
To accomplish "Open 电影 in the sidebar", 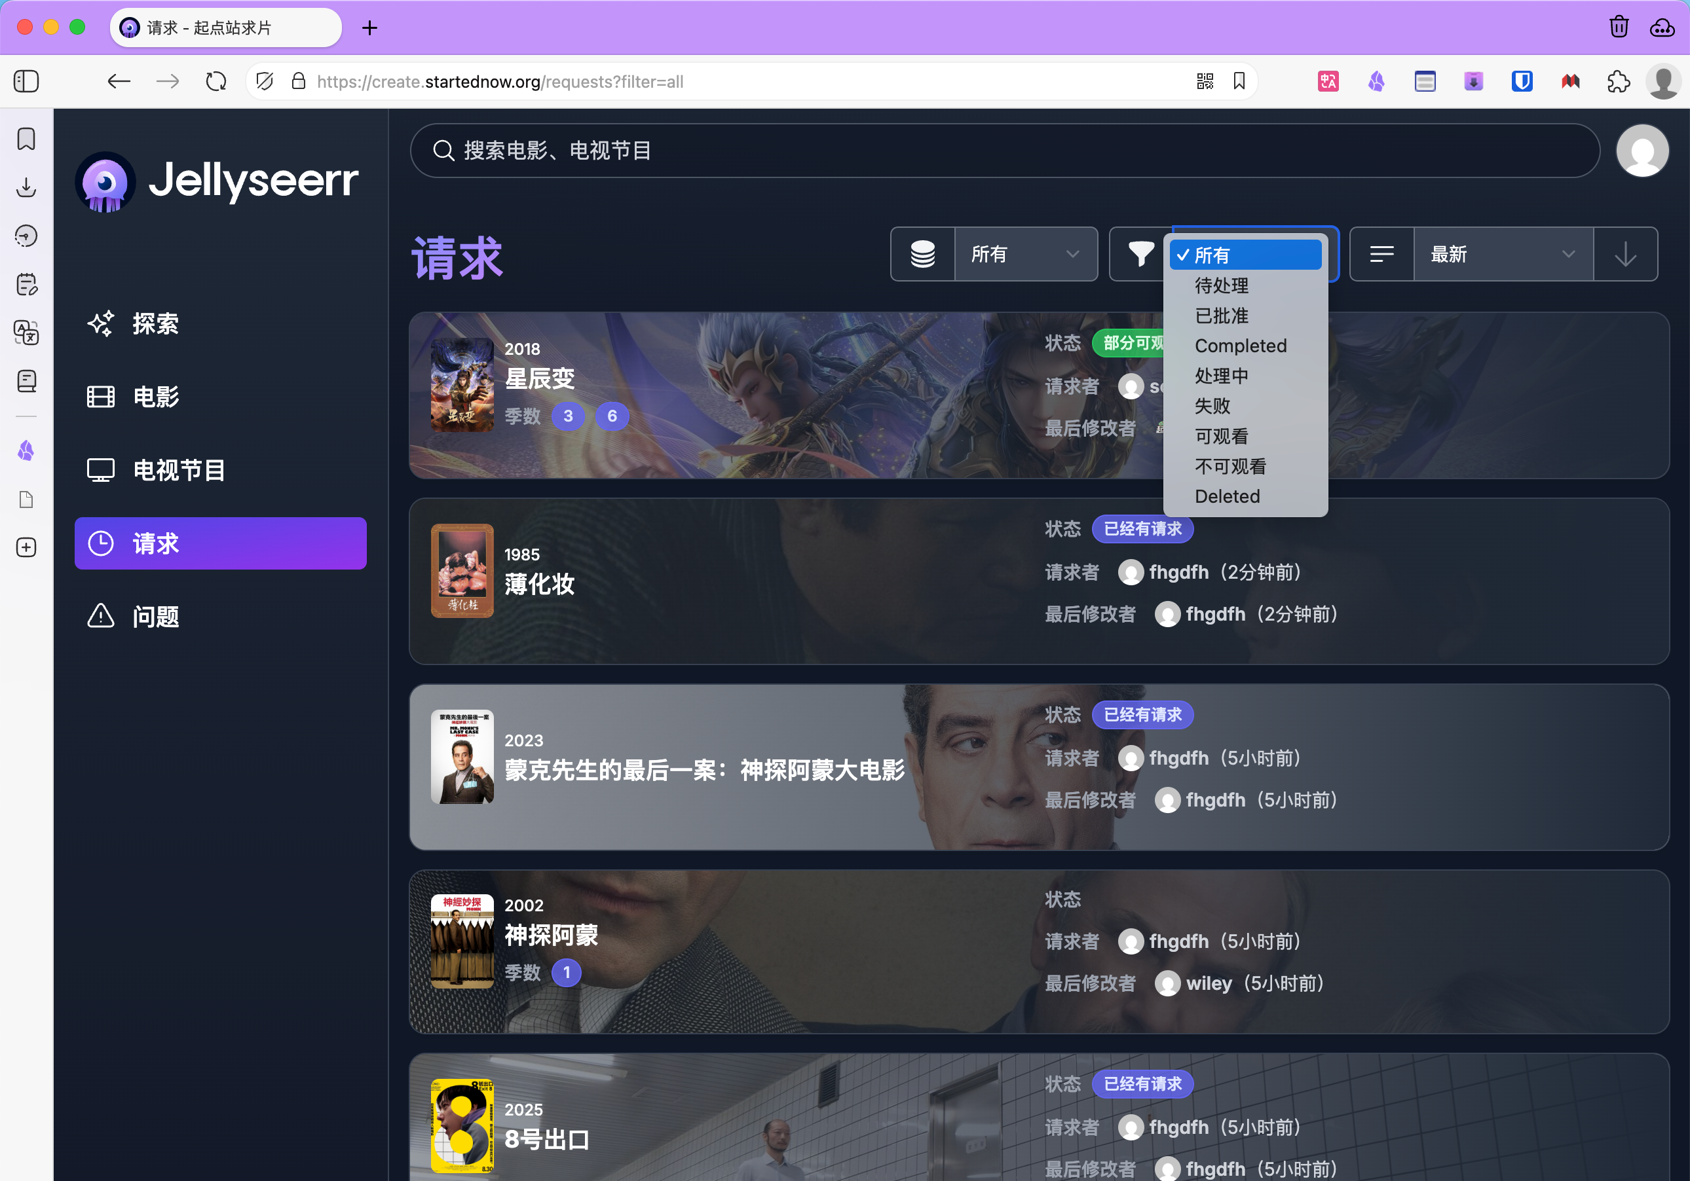I will tap(220, 397).
